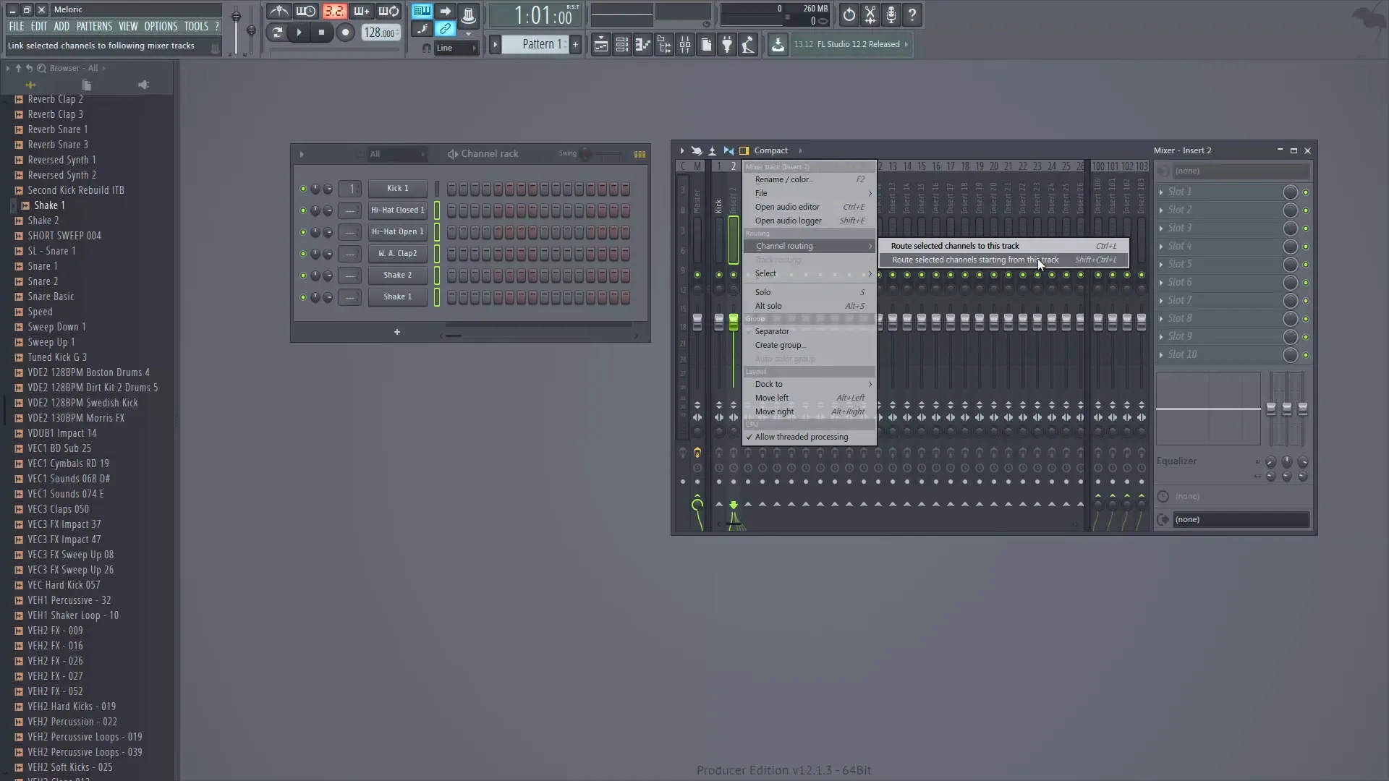Select Route selected channels starting from this track
The height and width of the screenshot is (781, 1389).
pos(1003,260)
